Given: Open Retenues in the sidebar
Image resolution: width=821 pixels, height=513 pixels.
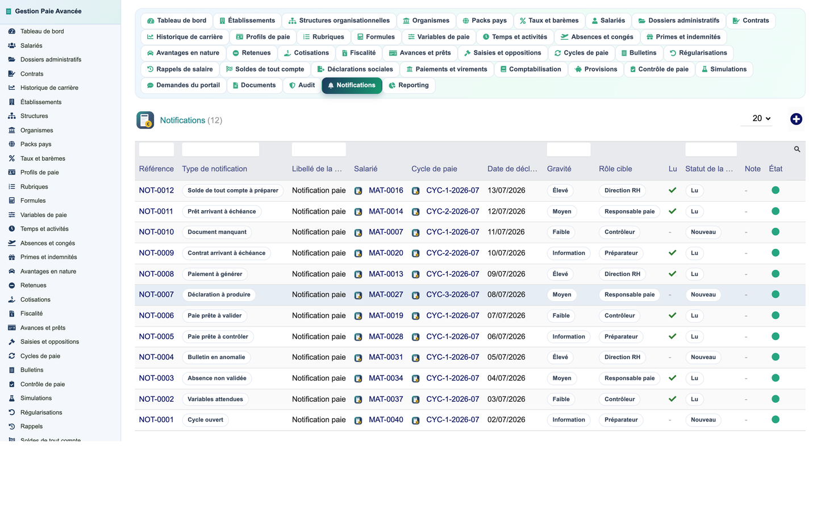Looking at the screenshot, I should click(34, 285).
